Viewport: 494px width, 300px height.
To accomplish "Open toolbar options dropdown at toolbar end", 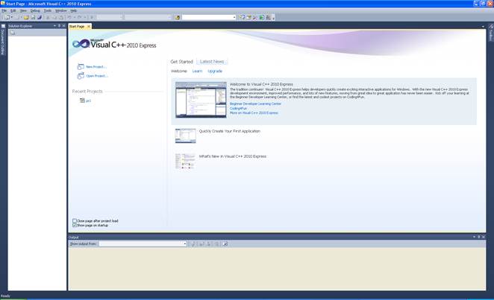I will [x=273, y=18].
